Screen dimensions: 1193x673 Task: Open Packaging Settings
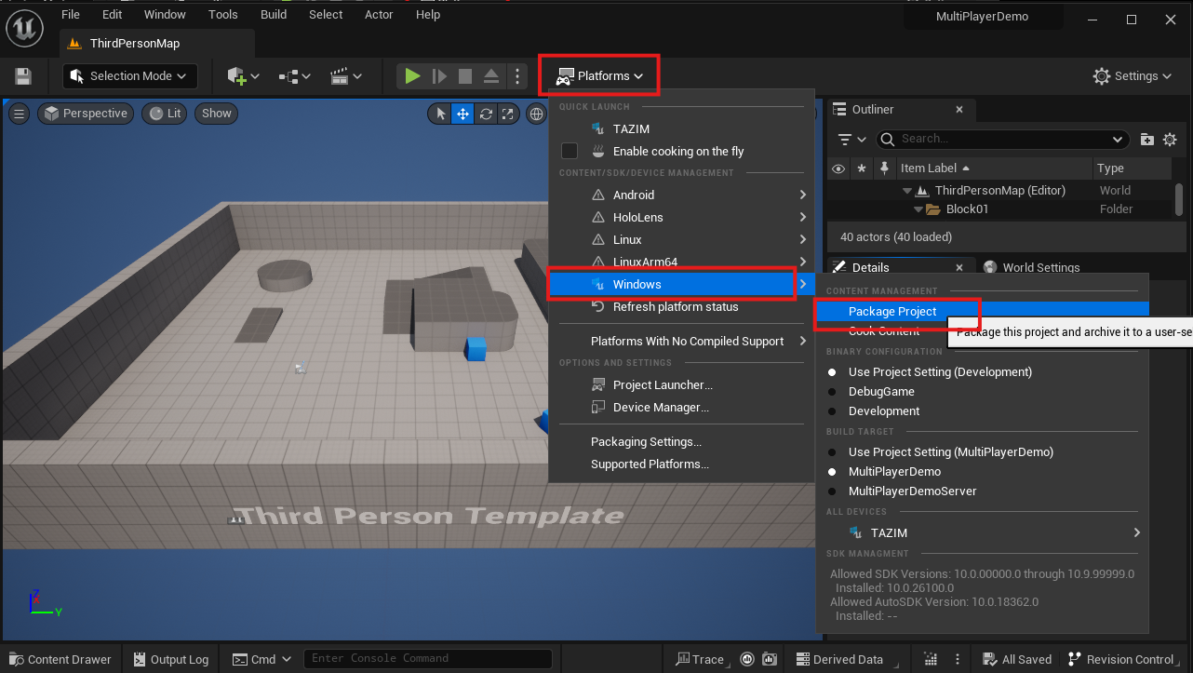(x=646, y=442)
